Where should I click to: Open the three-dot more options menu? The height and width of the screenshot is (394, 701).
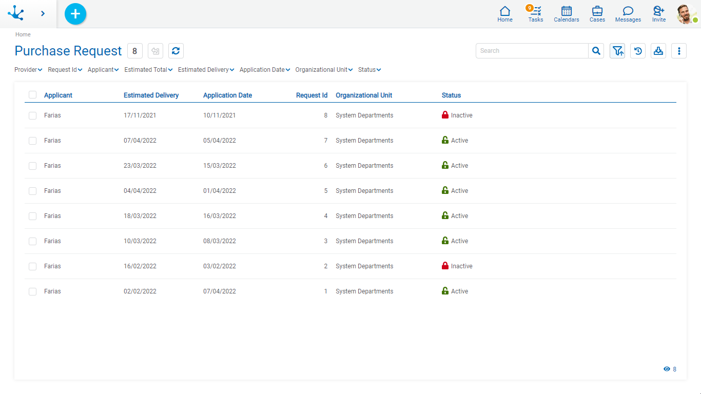(679, 51)
